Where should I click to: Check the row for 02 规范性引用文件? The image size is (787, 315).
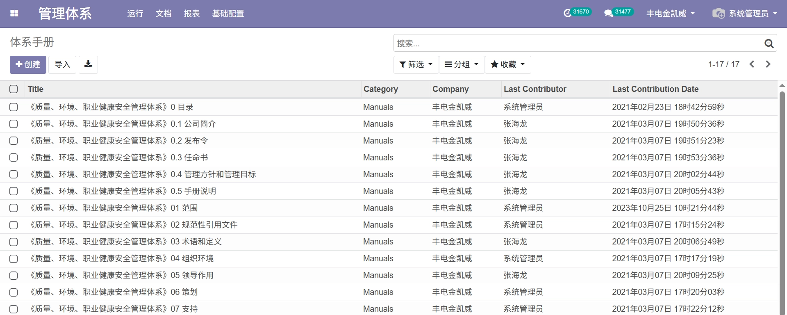pos(14,225)
